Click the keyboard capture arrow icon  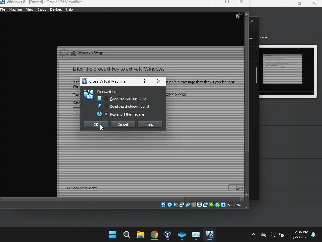tap(224, 205)
